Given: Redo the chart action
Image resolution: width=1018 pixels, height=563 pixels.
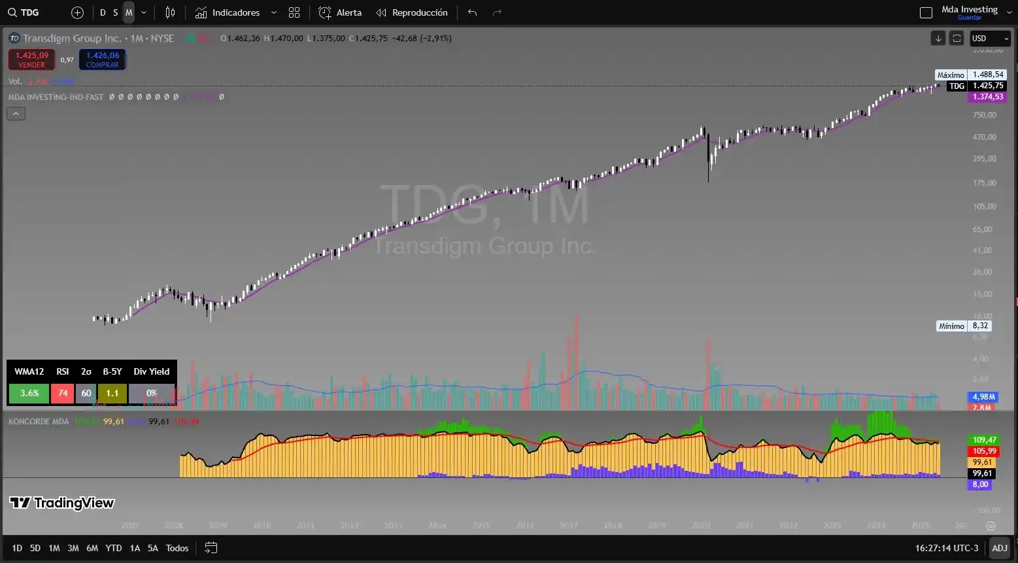Looking at the screenshot, I should click(x=497, y=12).
